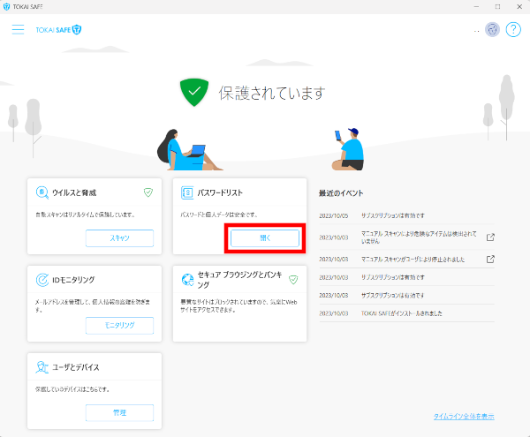This screenshot has width=530, height=437.
Task: Click the 保護しているデバイス description text
Action: [x=72, y=389]
